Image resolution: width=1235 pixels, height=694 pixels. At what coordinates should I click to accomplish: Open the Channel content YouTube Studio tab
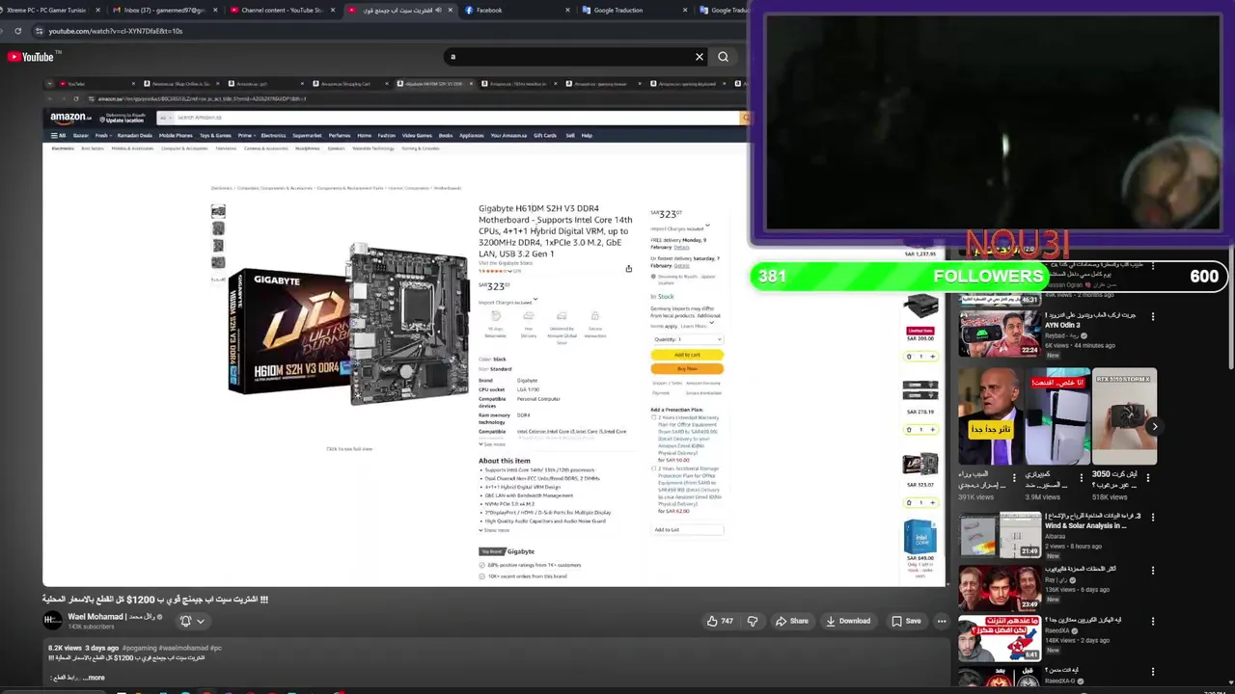[x=282, y=10]
